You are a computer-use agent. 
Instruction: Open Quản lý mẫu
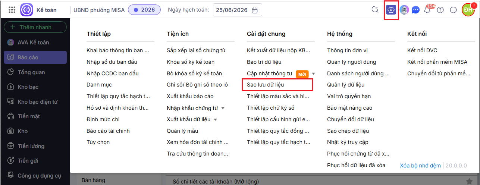(x=182, y=131)
